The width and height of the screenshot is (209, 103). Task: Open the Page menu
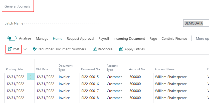click(x=153, y=38)
